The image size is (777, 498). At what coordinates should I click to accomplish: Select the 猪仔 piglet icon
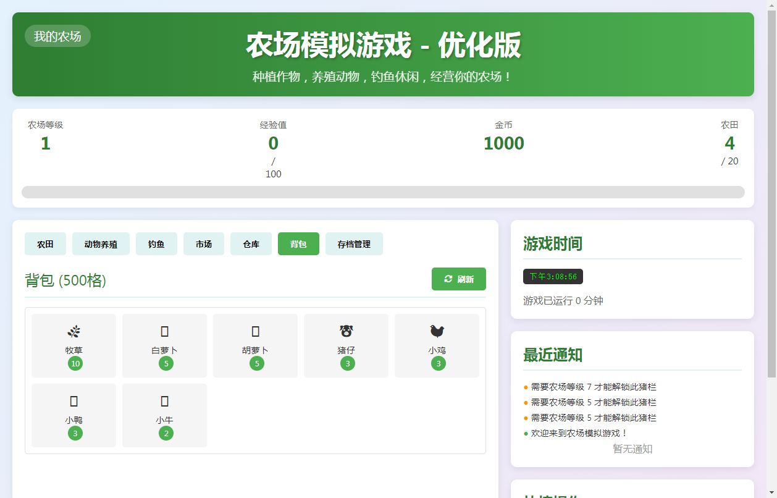(x=346, y=331)
